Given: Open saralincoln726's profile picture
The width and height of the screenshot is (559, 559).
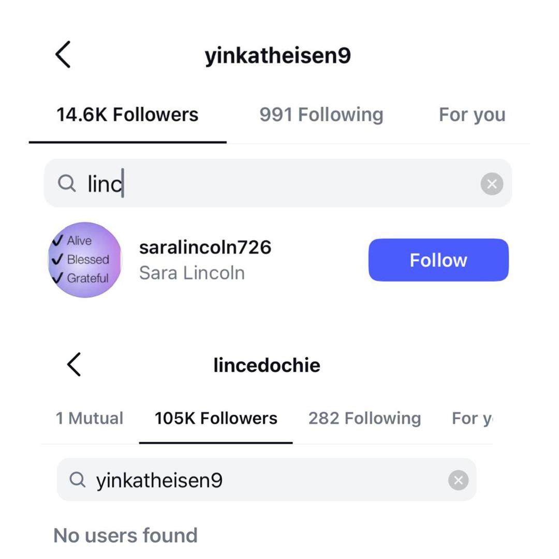Looking at the screenshot, I should coord(84,259).
